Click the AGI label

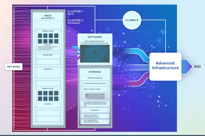(197, 66)
